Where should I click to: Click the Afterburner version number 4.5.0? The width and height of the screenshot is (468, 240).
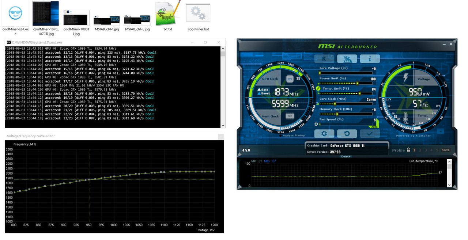pyautogui.click(x=246, y=150)
